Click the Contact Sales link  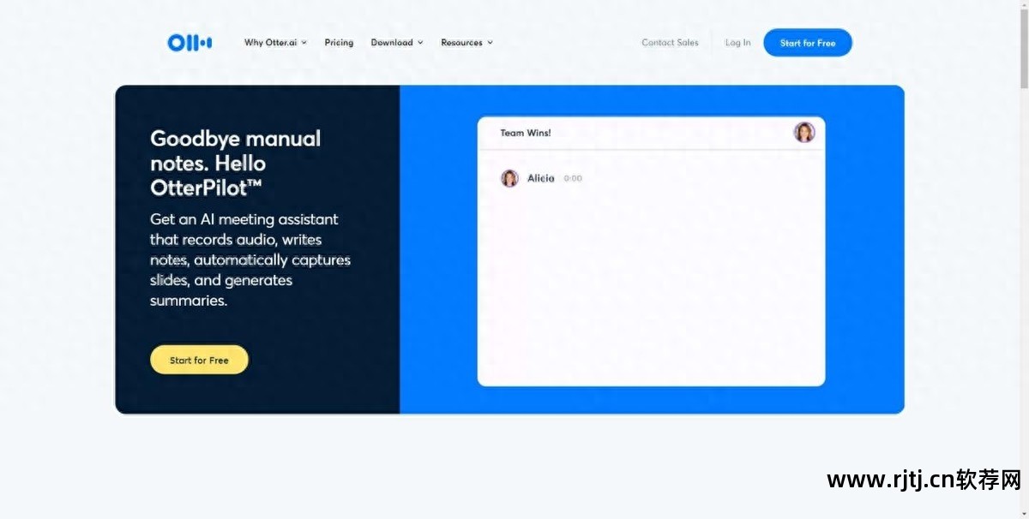pos(670,43)
